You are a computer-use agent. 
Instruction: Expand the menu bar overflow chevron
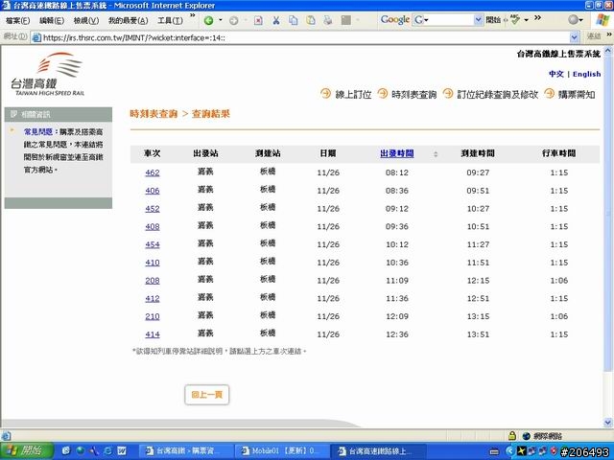pyautogui.click(x=193, y=15)
